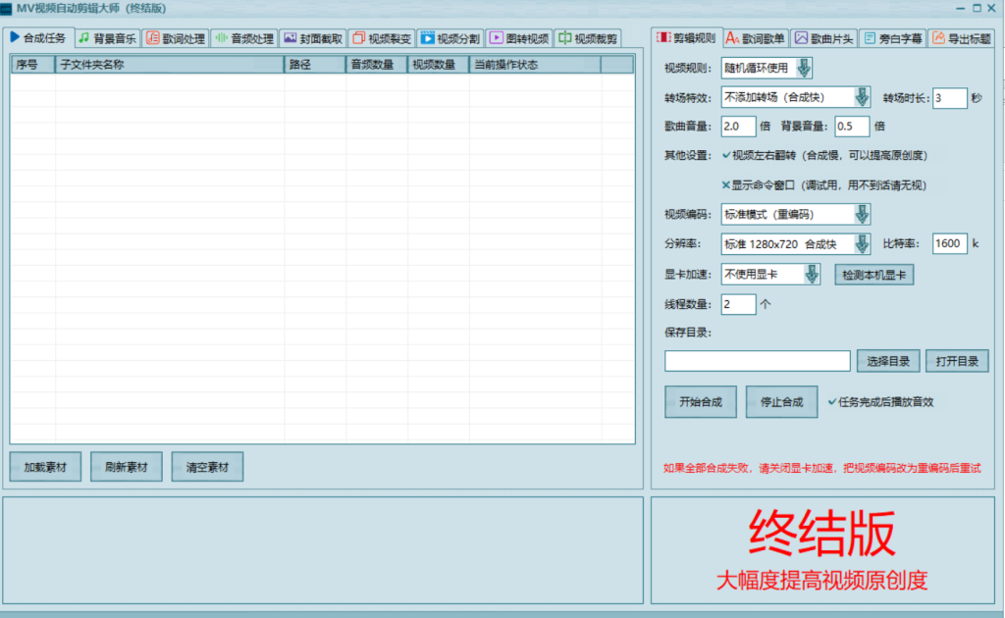Toggle the 视频左右翻转 checkbox

coord(726,155)
